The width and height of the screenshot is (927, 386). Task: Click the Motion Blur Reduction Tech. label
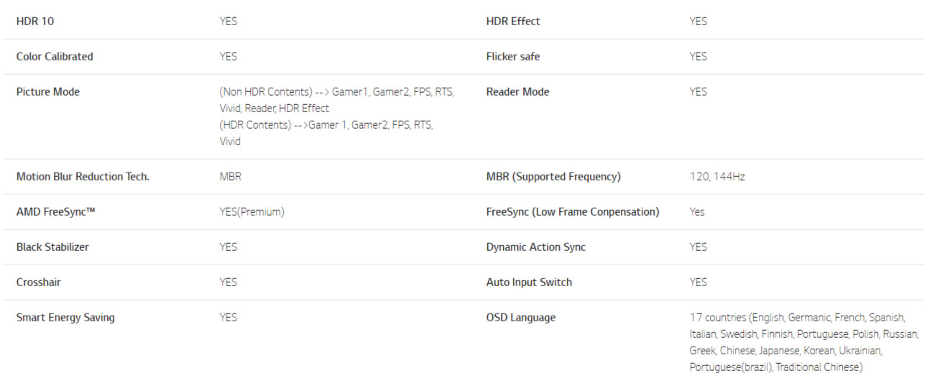coord(83,177)
